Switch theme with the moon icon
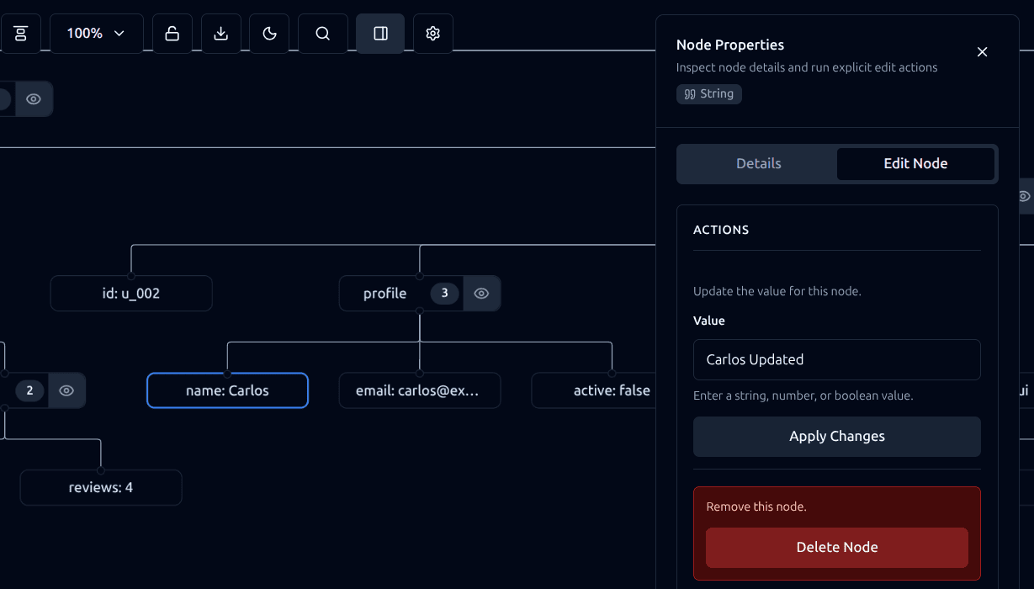The image size is (1034, 589). (x=270, y=33)
